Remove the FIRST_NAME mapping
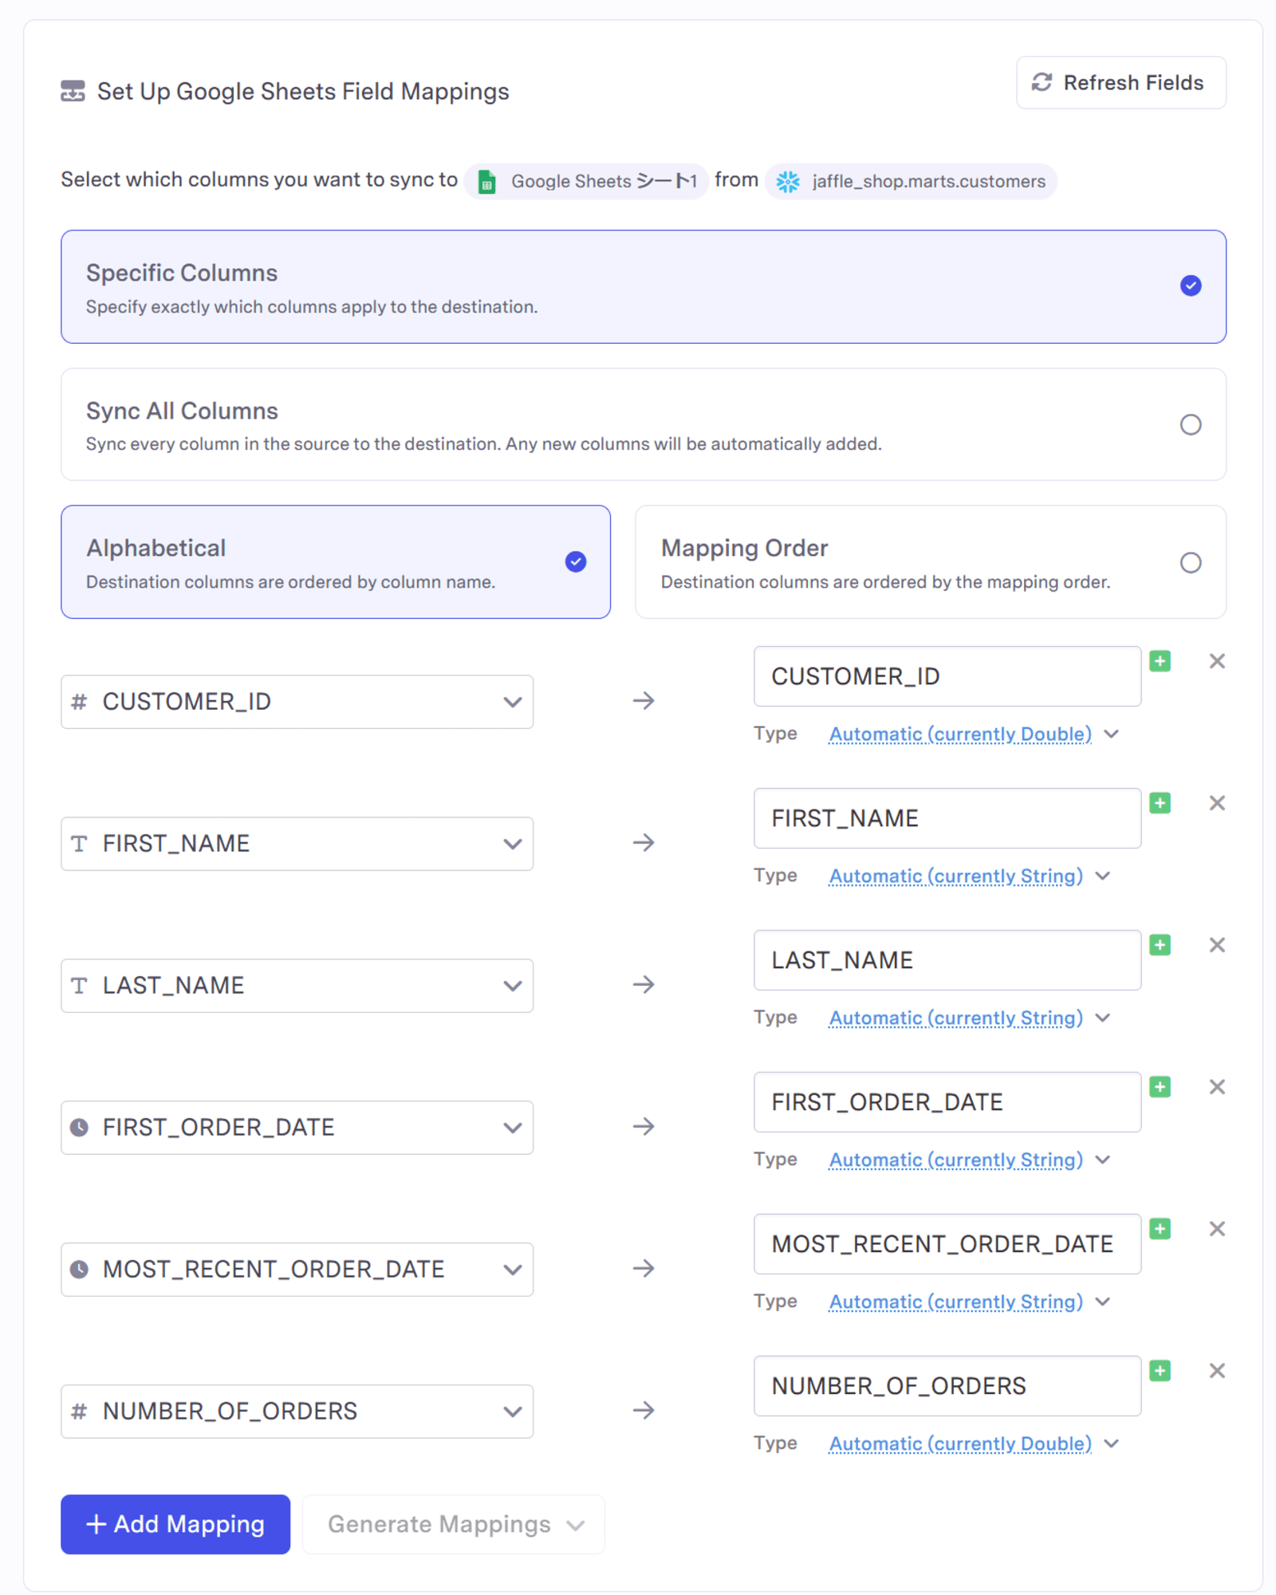 tap(1217, 803)
